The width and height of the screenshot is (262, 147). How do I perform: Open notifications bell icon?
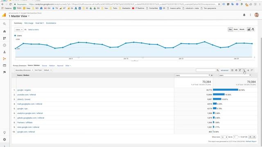click(x=244, y=15)
